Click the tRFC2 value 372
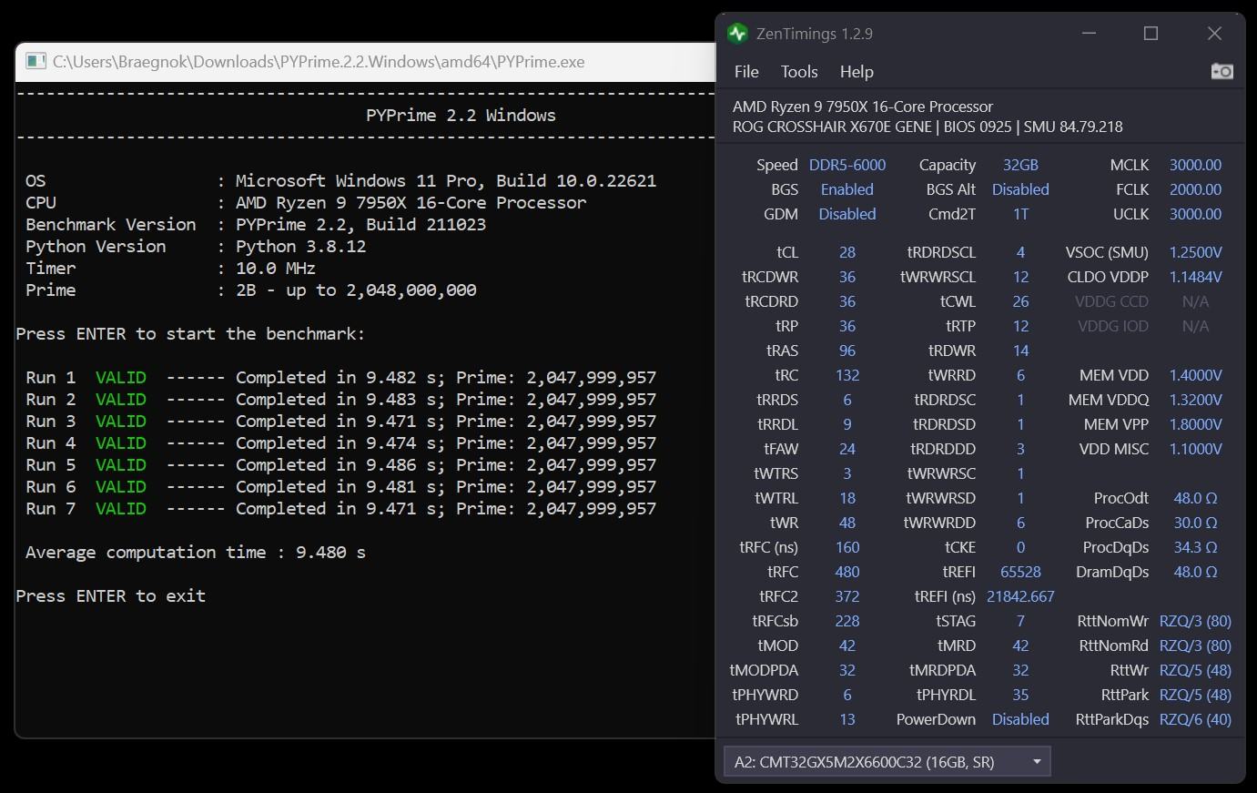 pyautogui.click(x=847, y=596)
